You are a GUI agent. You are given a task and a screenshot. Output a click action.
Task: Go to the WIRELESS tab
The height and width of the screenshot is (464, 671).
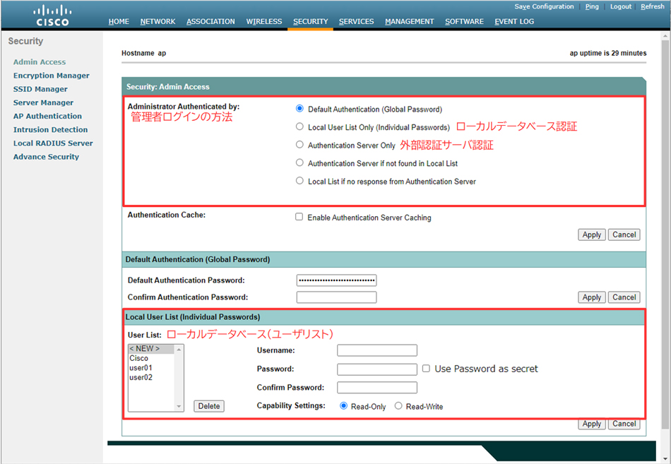point(263,22)
